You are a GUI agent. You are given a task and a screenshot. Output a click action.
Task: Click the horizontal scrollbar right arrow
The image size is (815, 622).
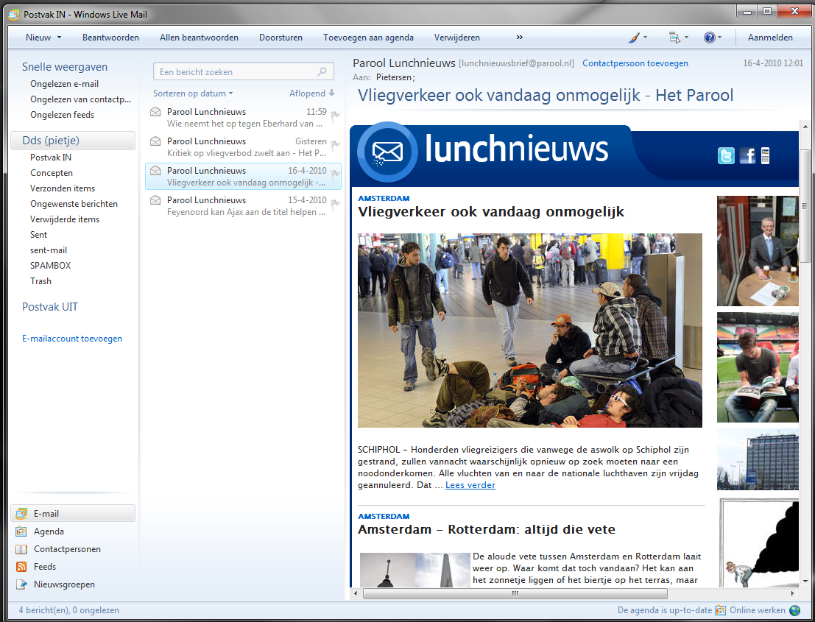coord(793,593)
